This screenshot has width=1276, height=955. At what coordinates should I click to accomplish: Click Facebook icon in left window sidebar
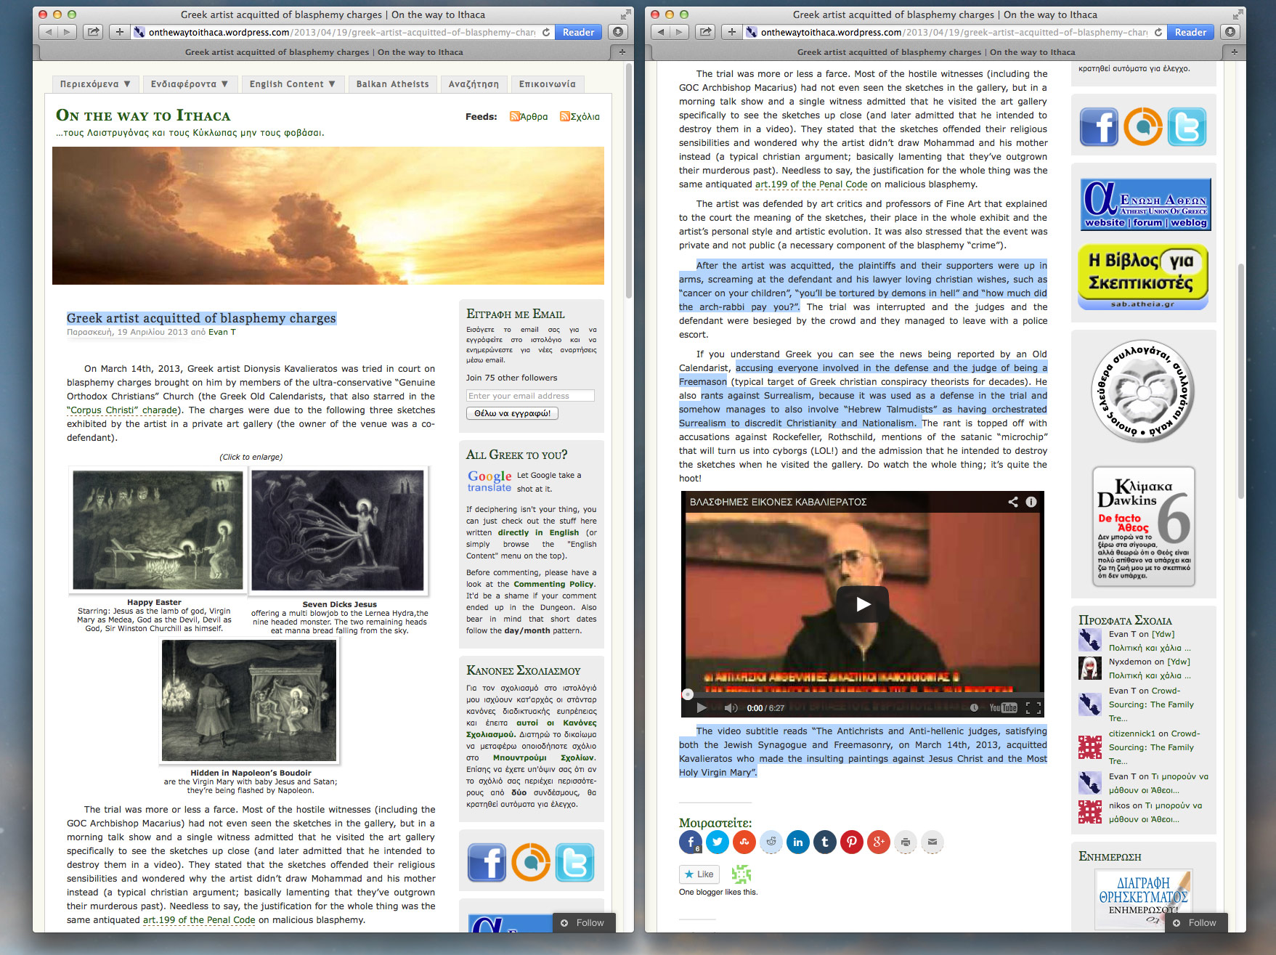[x=487, y=862]
